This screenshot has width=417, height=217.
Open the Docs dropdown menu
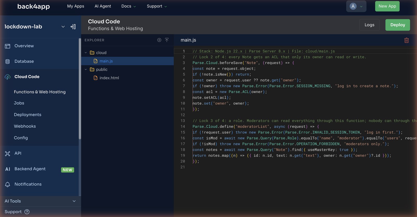pyautogui.click(x=129, y=6)
